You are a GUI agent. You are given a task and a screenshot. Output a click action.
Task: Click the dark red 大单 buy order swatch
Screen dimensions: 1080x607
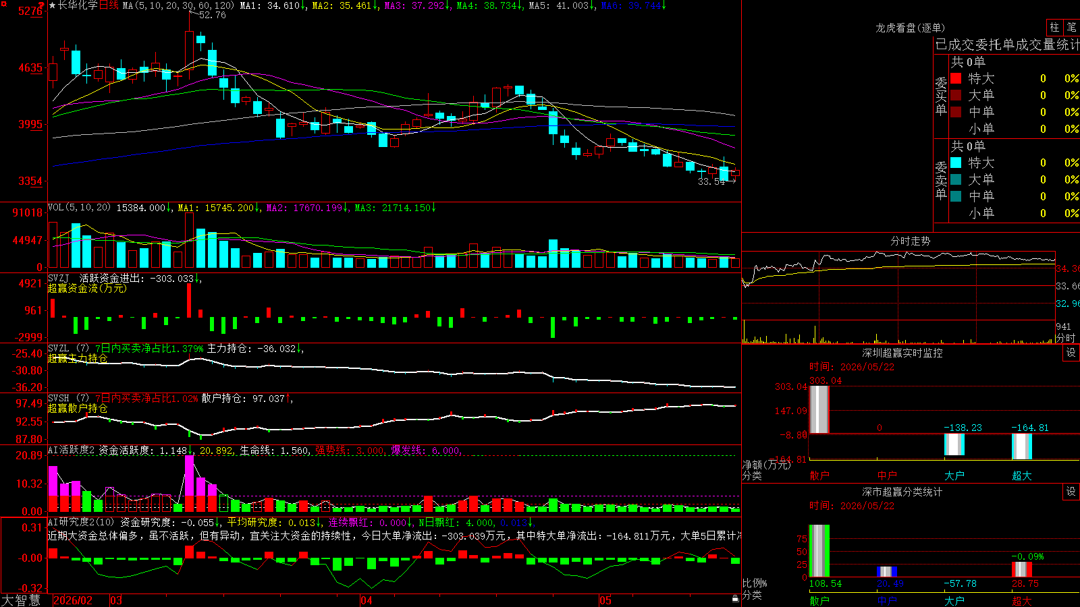(x=956, y=95)
